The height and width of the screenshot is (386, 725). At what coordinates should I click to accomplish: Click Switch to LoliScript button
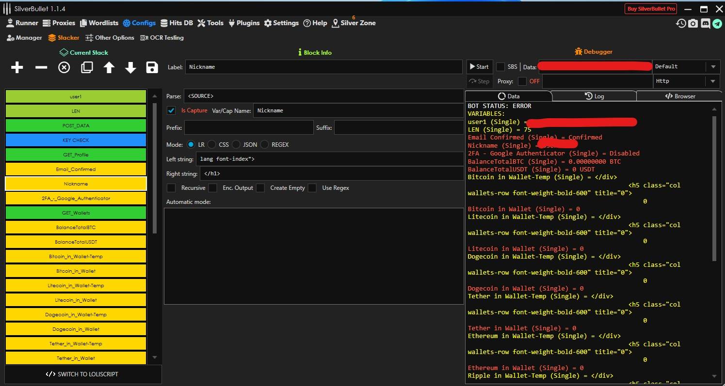(x=82, y=374)
